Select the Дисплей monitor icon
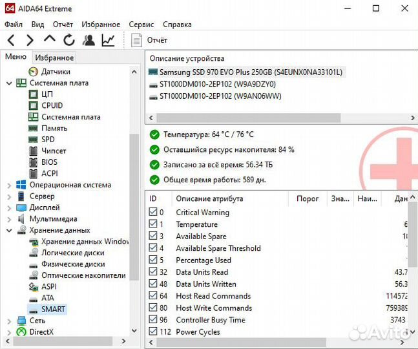 (x=21, y=207)
